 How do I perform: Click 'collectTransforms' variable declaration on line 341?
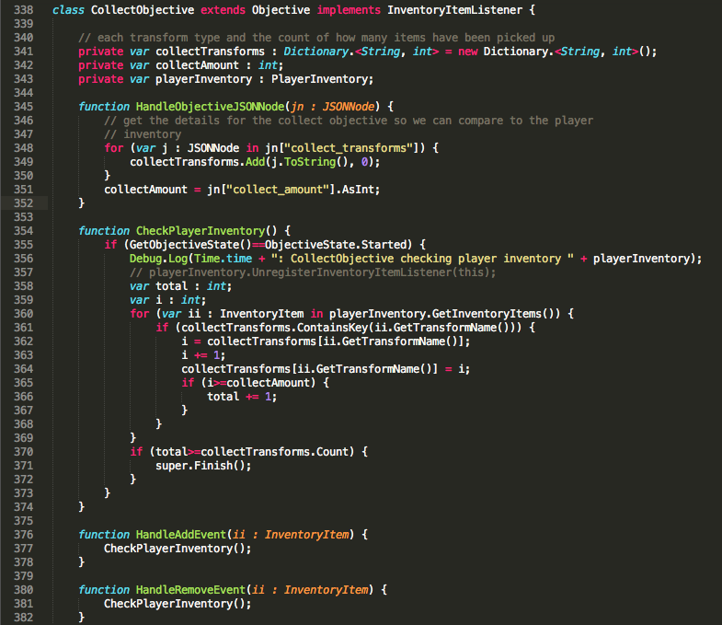(x=210, y=52)
